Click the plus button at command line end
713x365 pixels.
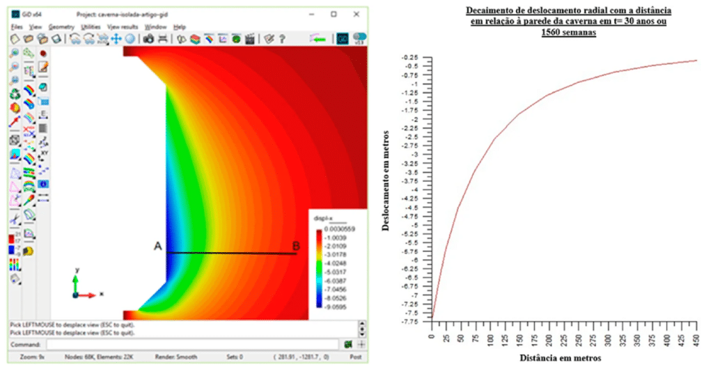pos(361,345)
